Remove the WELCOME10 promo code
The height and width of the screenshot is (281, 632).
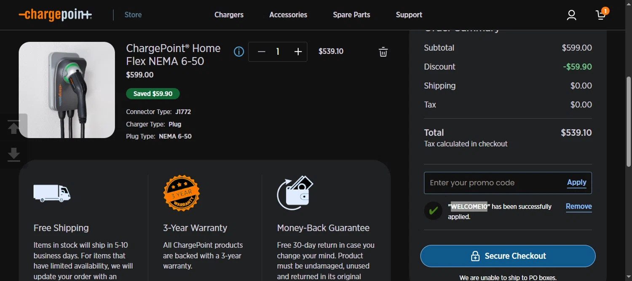coord(578,206)
